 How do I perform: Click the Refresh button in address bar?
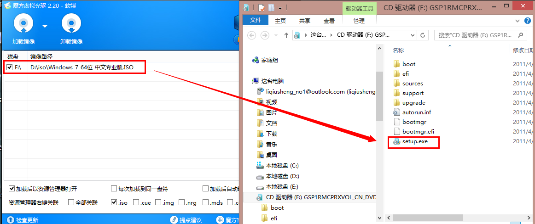pos(422,35)
